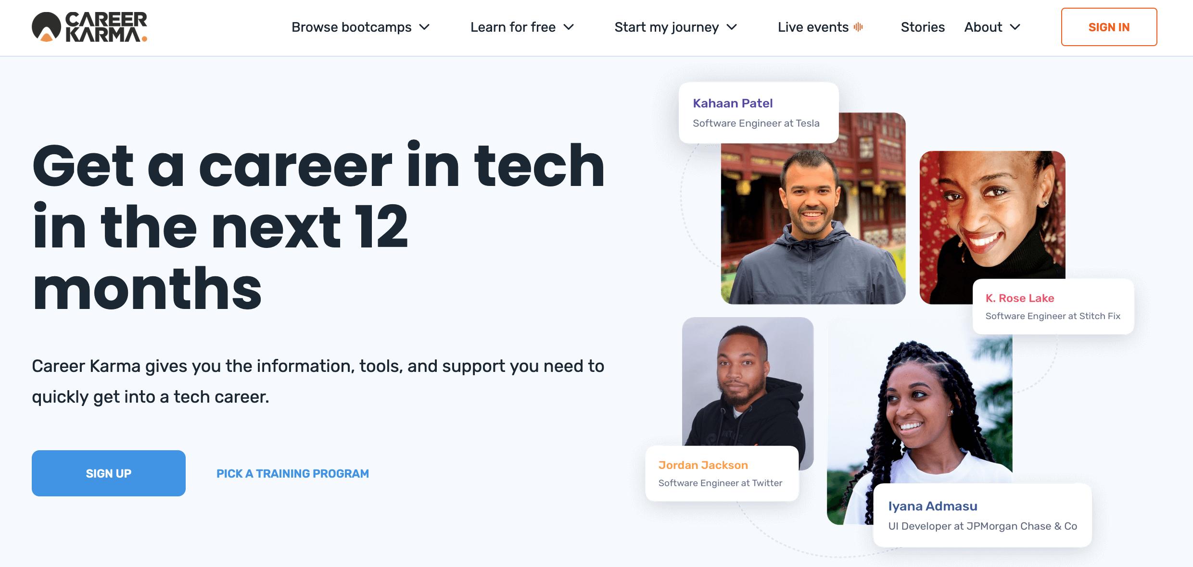This screenshot has height=567, width=1193.
Task: Click Jordan Jackson's profile photo
Action: 748,380
